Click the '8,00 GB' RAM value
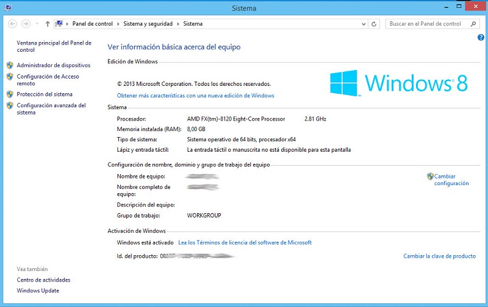488x307 pixels. click(196, 129)
